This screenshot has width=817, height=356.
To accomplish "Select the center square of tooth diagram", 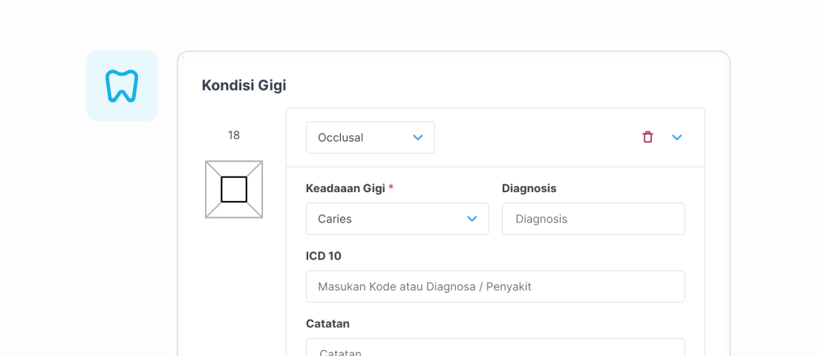I will 234,189.
